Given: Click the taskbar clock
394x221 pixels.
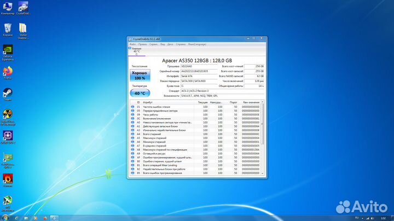Looking at the screenshot, I should tap(383, 218).
